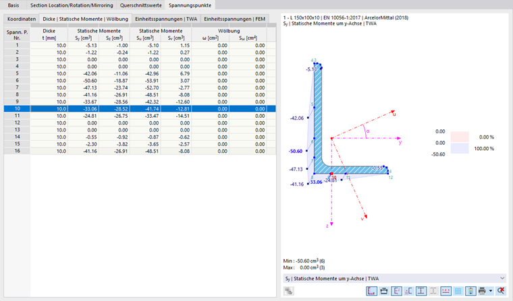Click the grayed-out I-beam icon
Image resolution: width=513 pixels, height=301 pixels.
(x=433, y=290)
